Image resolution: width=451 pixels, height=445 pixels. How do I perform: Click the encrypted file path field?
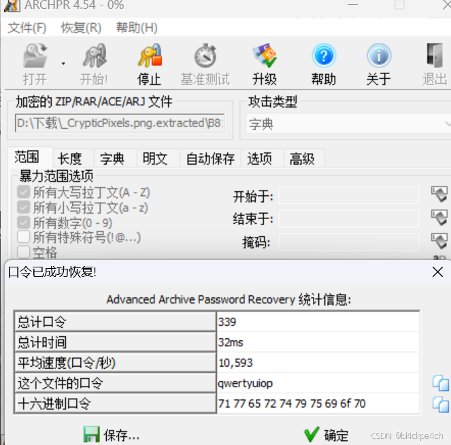point(120,123)
